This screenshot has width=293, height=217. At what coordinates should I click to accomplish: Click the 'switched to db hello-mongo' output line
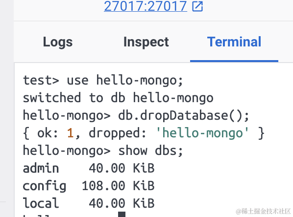pos(118,98)
